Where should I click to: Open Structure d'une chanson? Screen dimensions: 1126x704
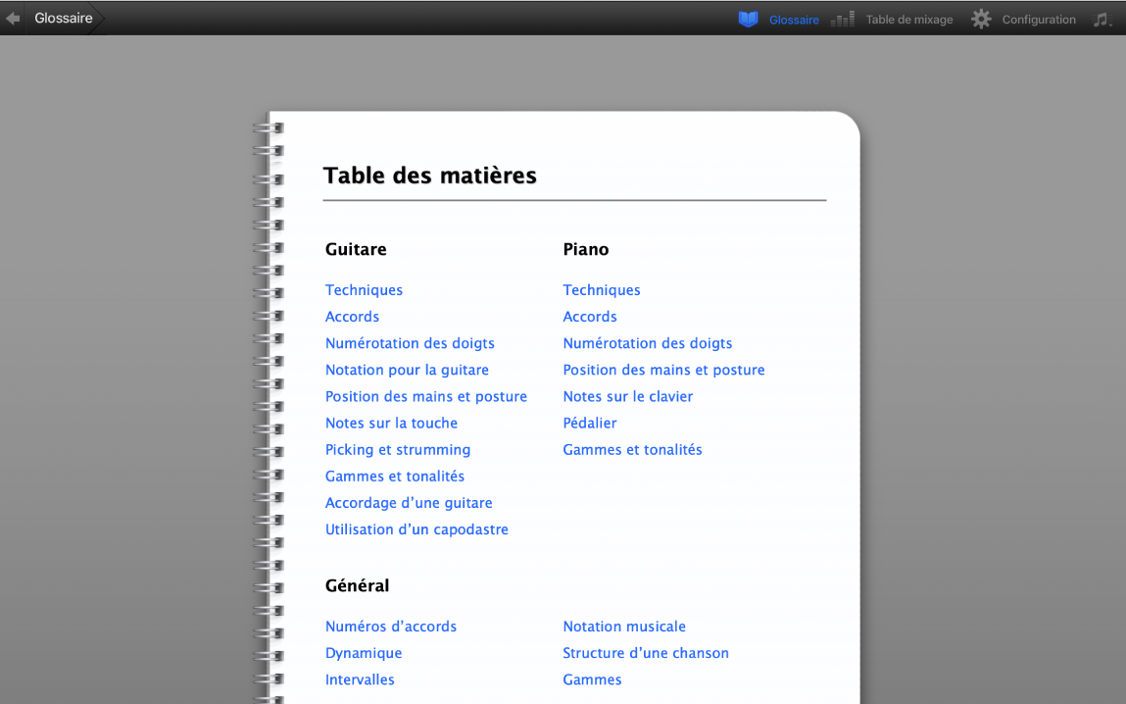pos(646,652)
